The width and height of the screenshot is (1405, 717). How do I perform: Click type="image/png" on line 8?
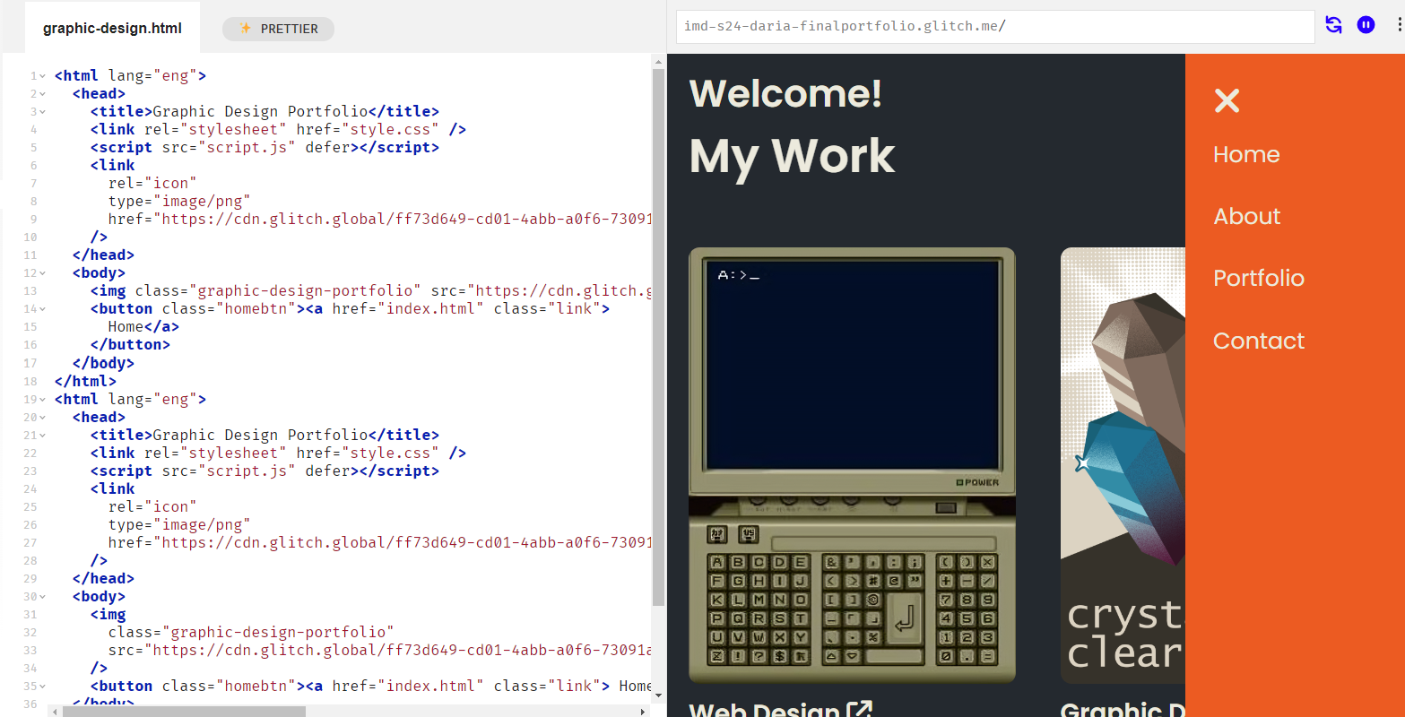(x=179, y=202)
